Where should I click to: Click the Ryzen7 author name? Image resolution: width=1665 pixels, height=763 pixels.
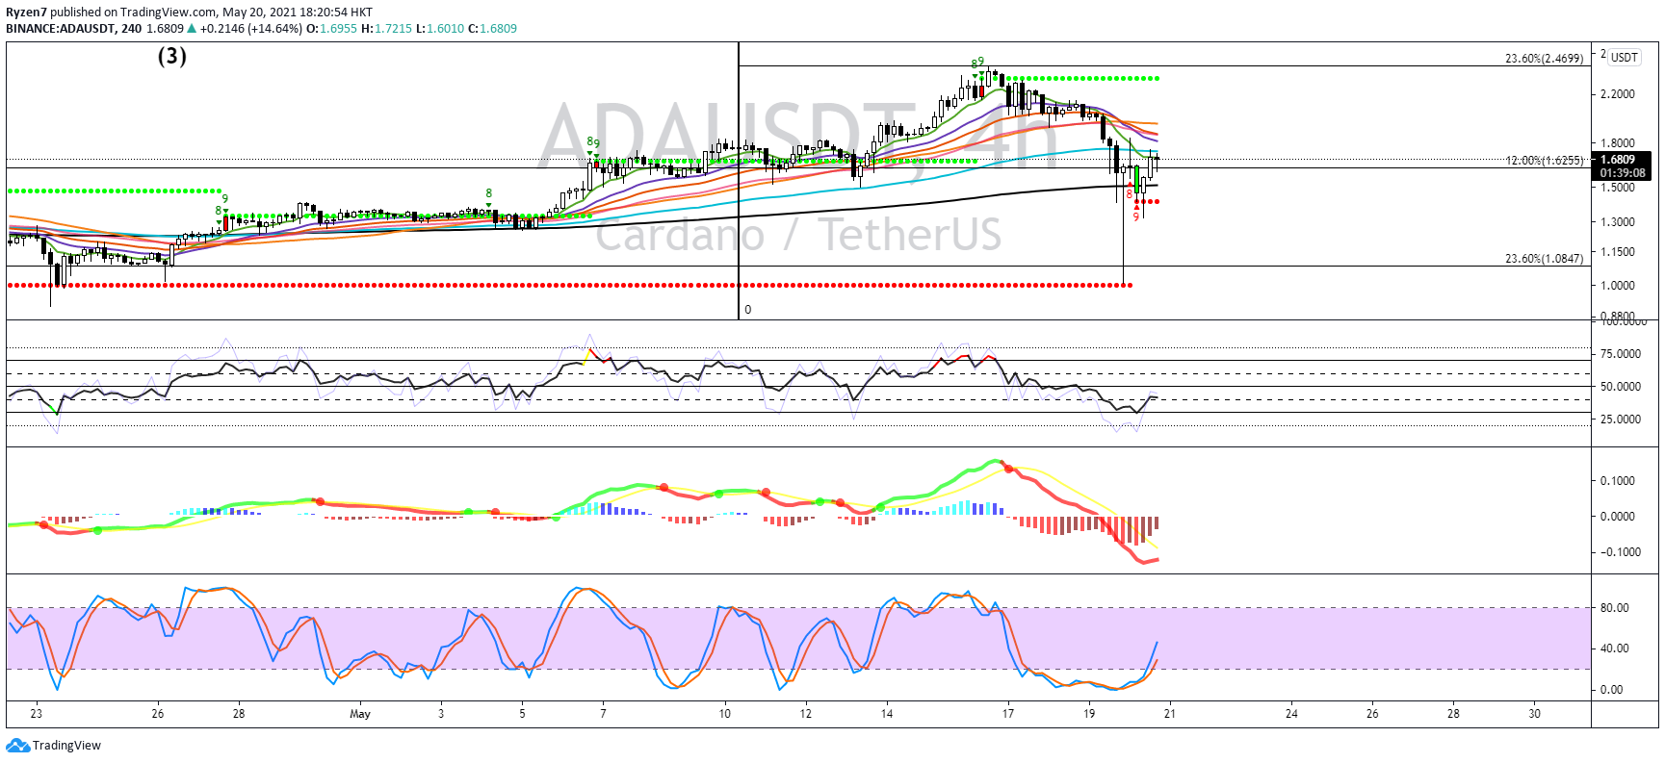pos(26,13)
